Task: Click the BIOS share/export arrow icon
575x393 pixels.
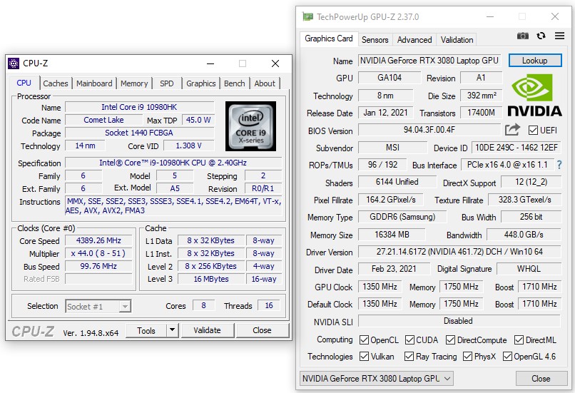Action: pos(512,130)
